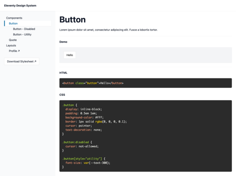Viewport: 236px width, 176px height.
Task: Open the Profile external layout link
Action: (14, 51)
